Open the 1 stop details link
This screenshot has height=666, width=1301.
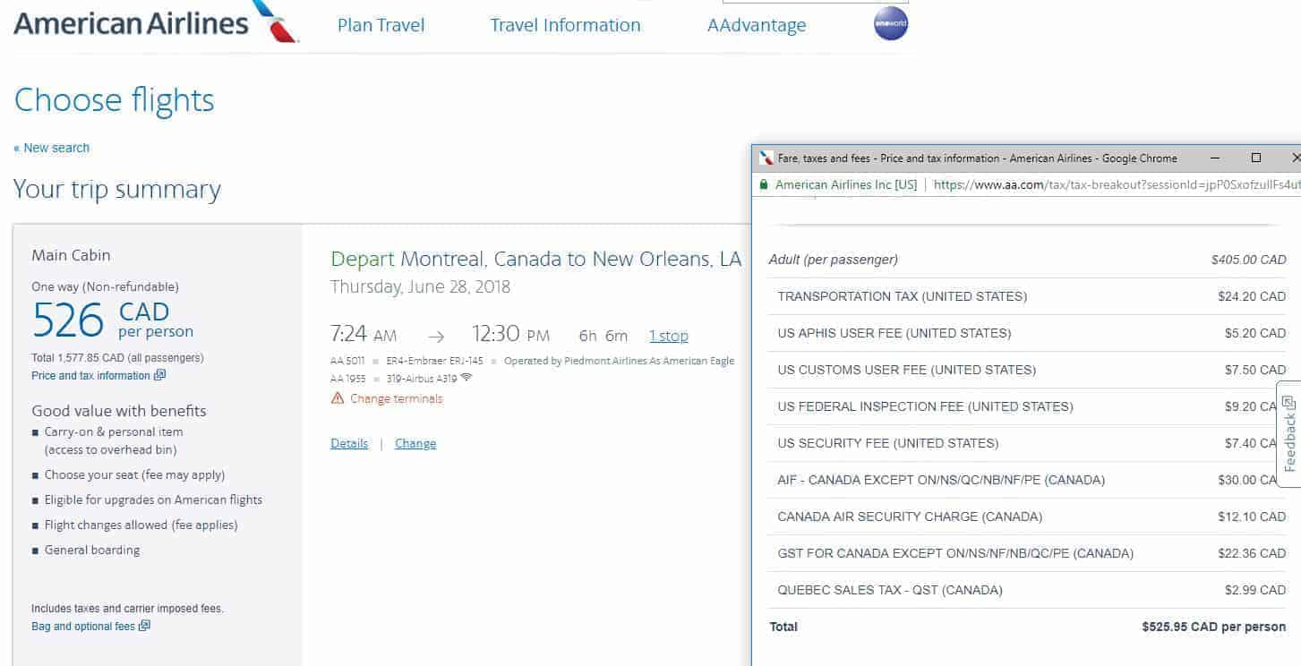pos(669,335)
